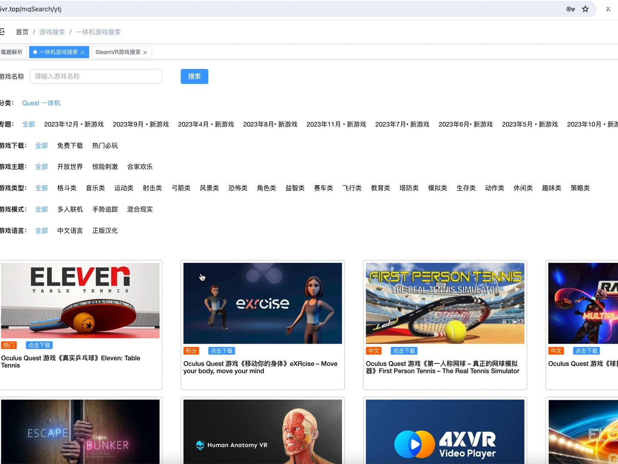Viewport: 618px width, 464px height.
Task: Filter games by 赛车类 type
Action: [x=324, y=188]
